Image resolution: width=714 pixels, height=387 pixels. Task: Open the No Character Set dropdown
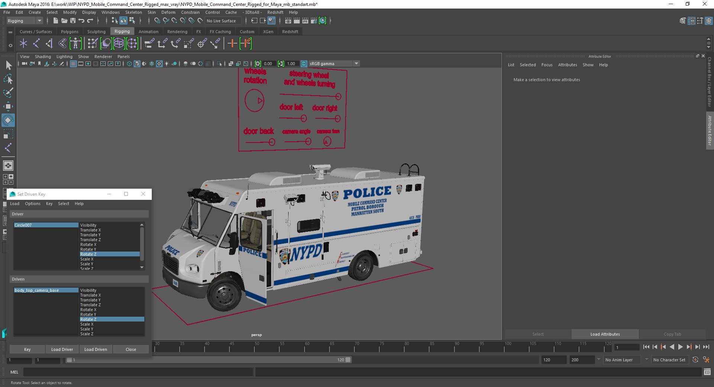pos(669,360)
